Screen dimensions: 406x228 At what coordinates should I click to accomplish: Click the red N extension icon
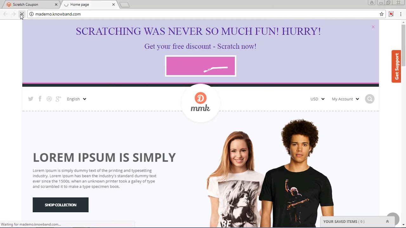click(x=391, y=14)
